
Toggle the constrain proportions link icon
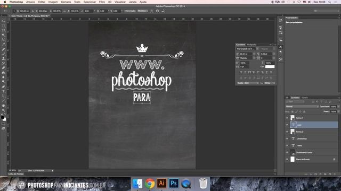64,11
